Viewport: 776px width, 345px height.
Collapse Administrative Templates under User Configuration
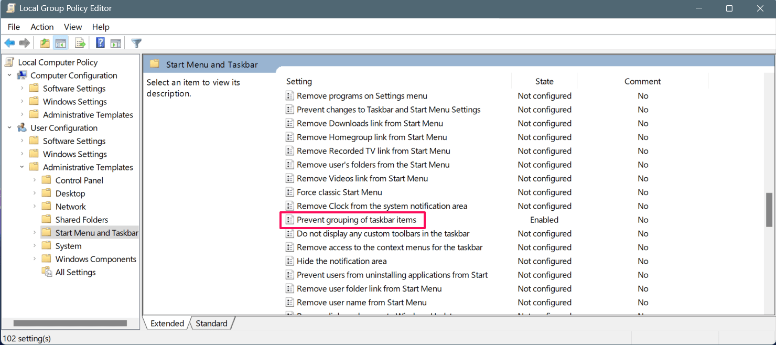(x=22, y=167)
